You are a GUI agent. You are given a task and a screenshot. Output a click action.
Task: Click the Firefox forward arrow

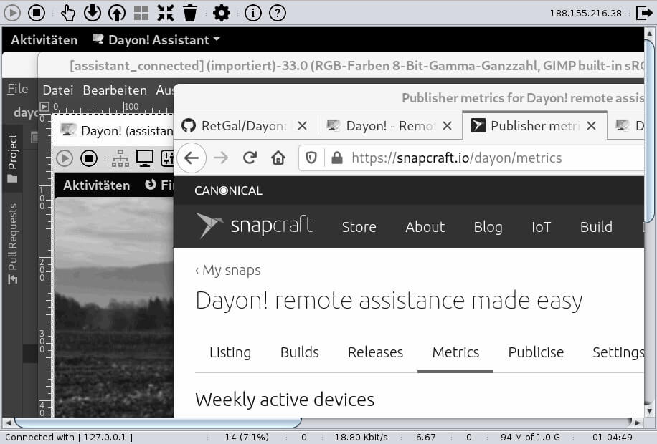221,158
